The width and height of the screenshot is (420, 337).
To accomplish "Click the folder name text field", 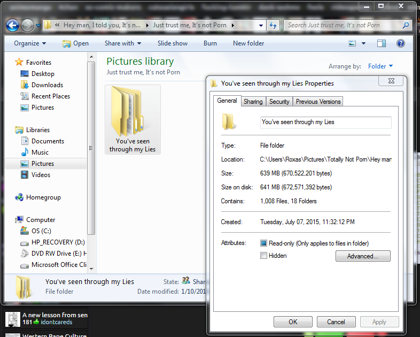I will coord(325,122).
